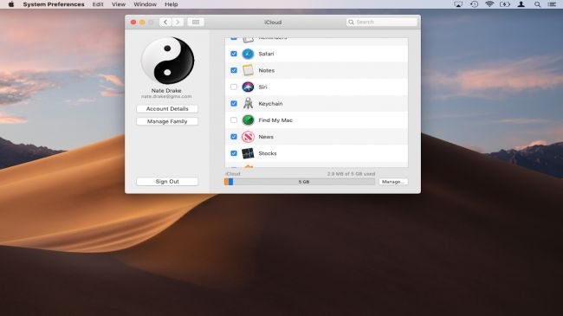This screenshot has height=316, width=563.
Task: Open the Help menu
Action: coord(171,4)
